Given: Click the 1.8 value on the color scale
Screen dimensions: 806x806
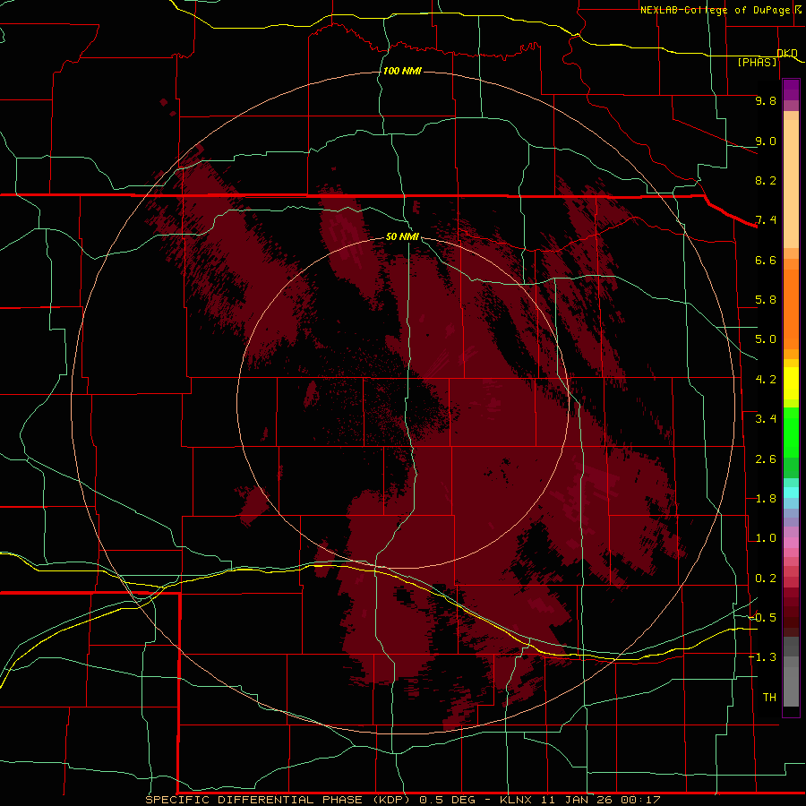Looking at the screenshot, I should pos(766,499).
